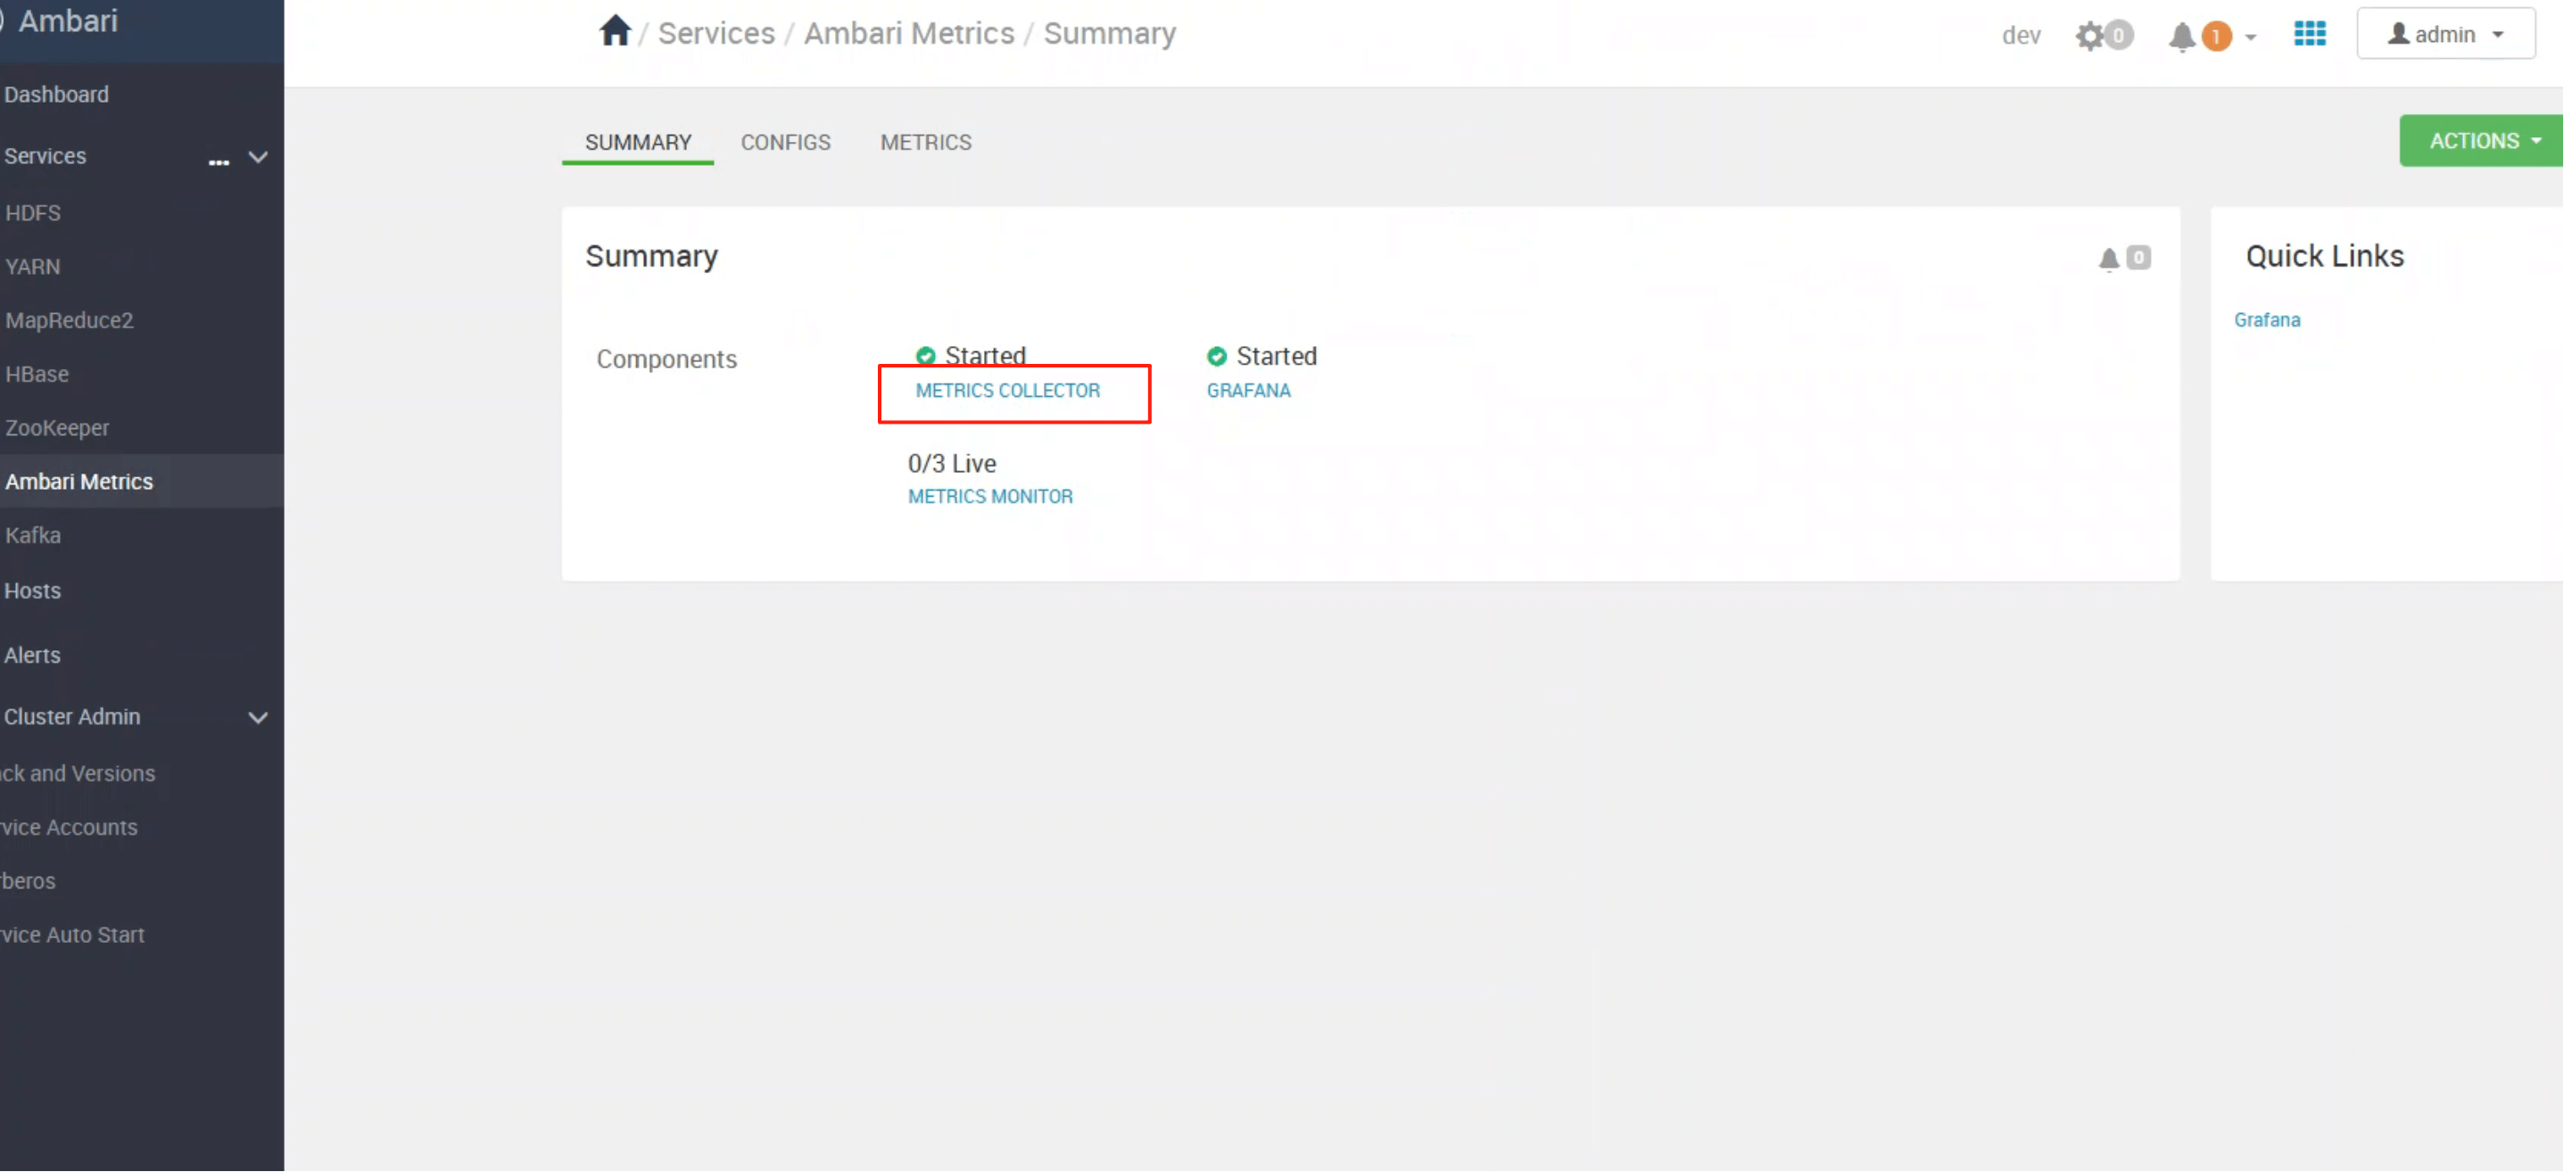Switch to the Metrics tab
The image size is (2564, 1172).
[x=924, y=143]
